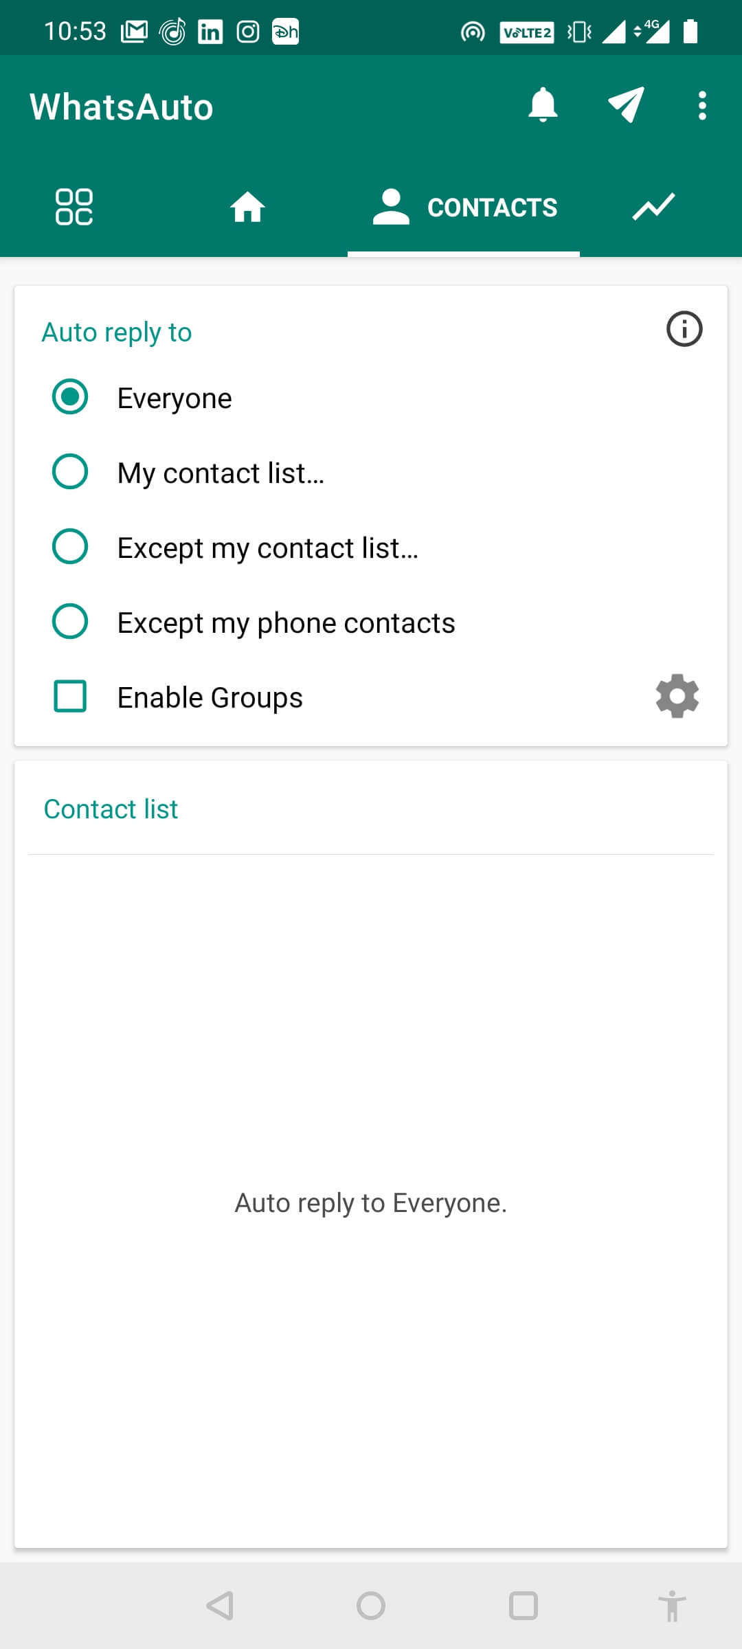
Task: Tap the Contact list heading
Action: (x=111, y=809)
